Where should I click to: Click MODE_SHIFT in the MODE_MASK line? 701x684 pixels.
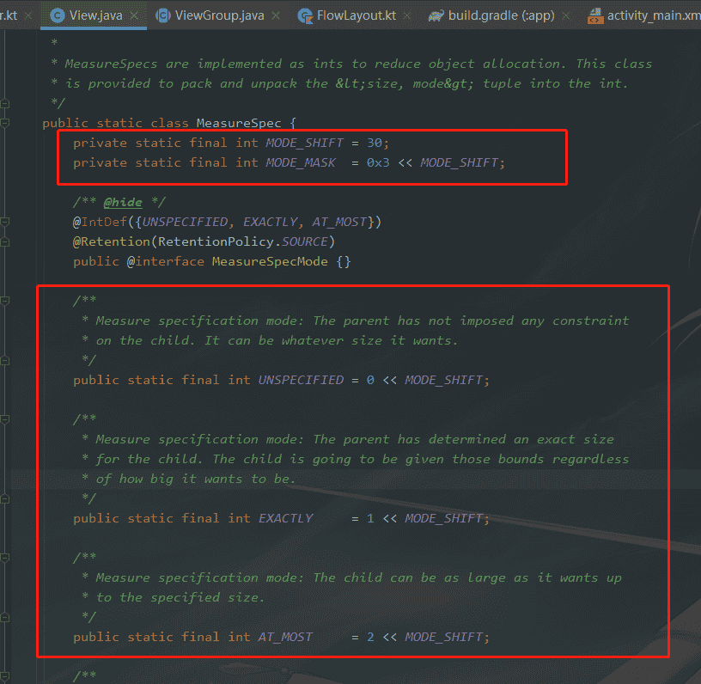[x=459, y=162]
